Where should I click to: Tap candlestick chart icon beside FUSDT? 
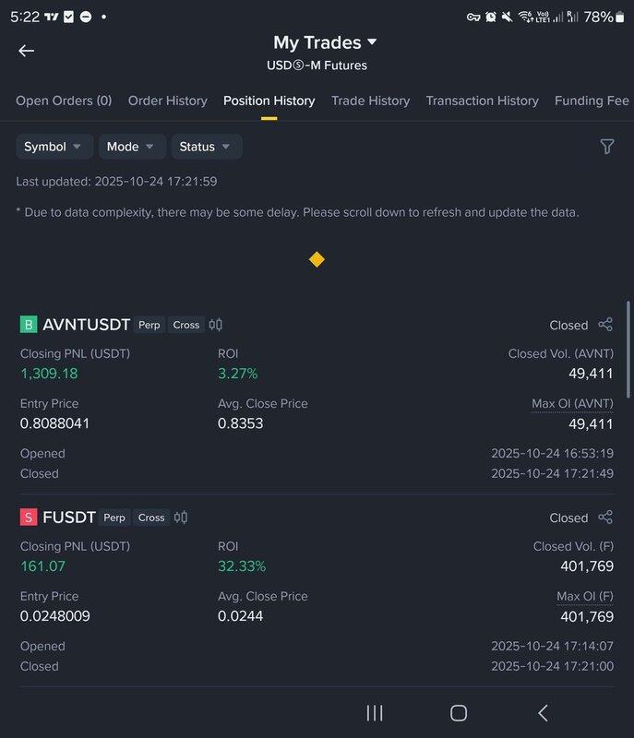(x=181, y=518)
